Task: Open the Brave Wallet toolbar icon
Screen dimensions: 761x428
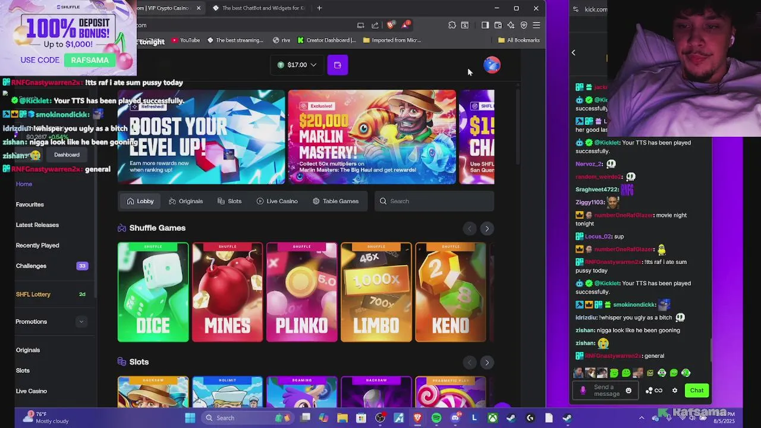Action: pyautogui.click(x=498, y=25)
